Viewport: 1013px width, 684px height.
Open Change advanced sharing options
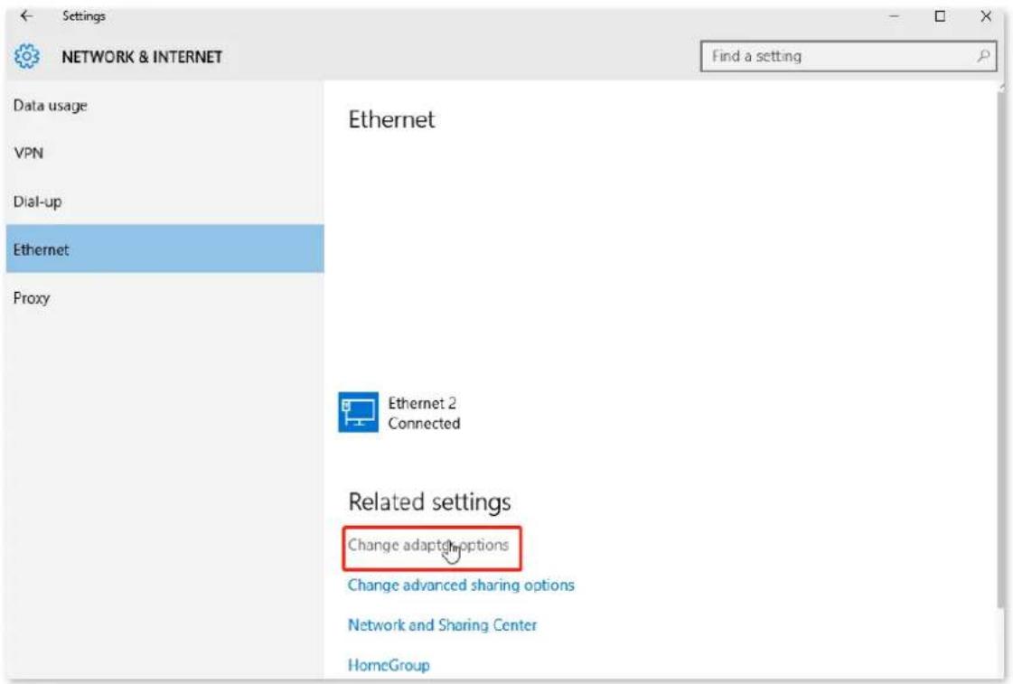tap(461, 586)
